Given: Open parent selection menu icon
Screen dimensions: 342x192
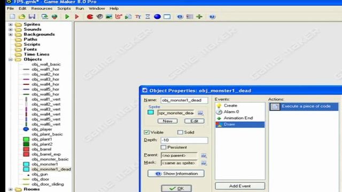Looking at the screenshot, I should click(x=204, y=155).
